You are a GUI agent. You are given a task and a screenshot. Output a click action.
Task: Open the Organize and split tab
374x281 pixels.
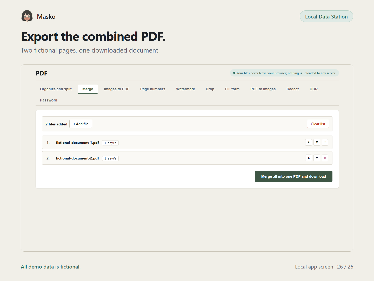pos(56,89)
